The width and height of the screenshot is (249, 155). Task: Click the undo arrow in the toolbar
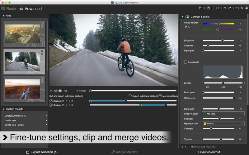tap(225, 8)
